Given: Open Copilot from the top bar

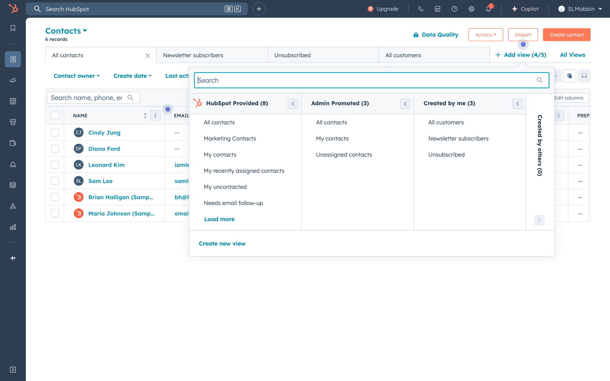Looking at the screenshot, I should click(x=525, y=9).
